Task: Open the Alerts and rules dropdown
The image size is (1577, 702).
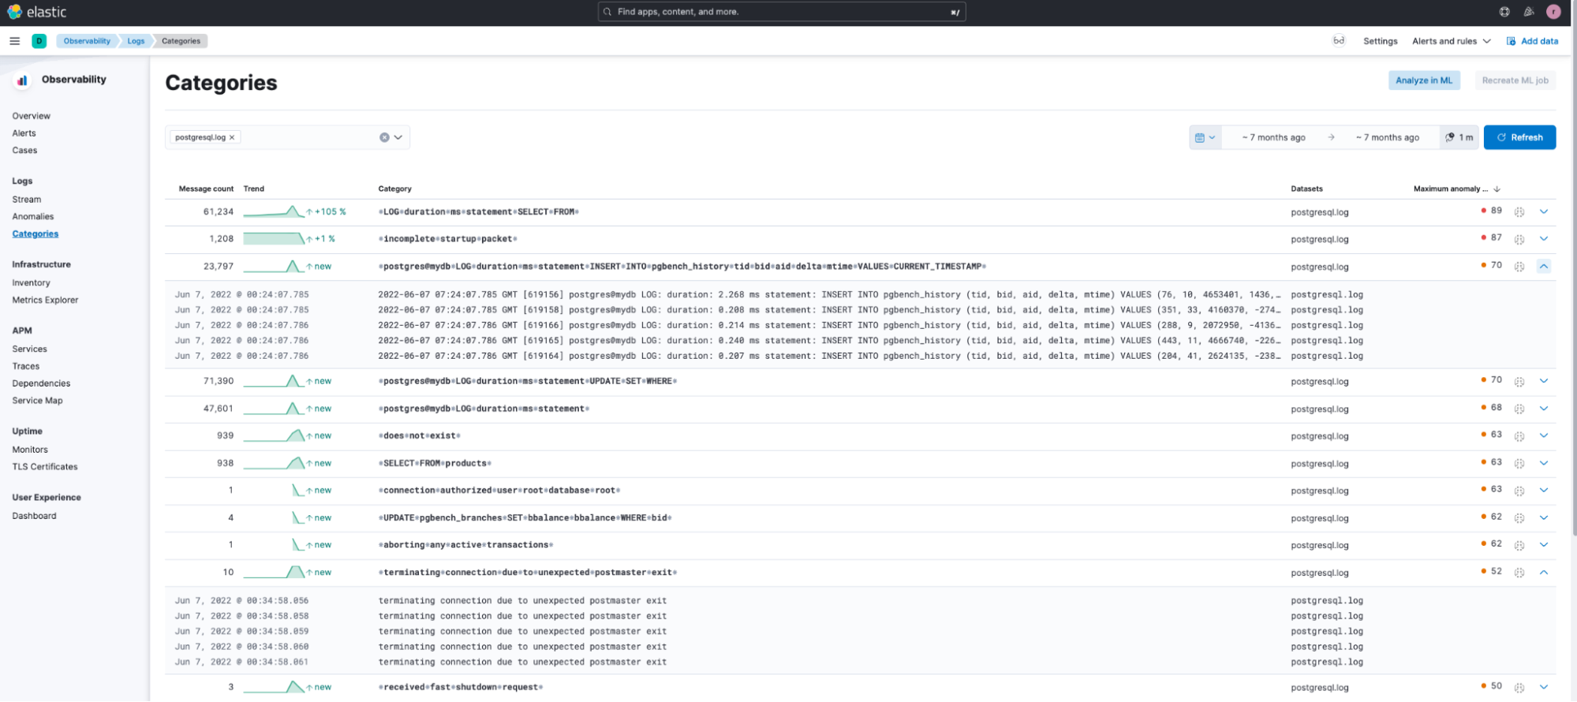Action: tap(1451, 41)
